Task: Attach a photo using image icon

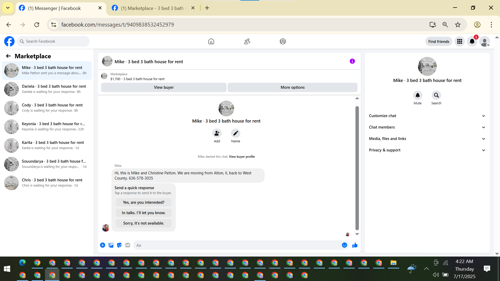Action: point(111,245)
